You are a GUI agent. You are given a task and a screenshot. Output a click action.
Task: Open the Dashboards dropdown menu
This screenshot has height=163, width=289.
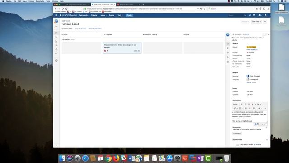[x=84, y=15]
